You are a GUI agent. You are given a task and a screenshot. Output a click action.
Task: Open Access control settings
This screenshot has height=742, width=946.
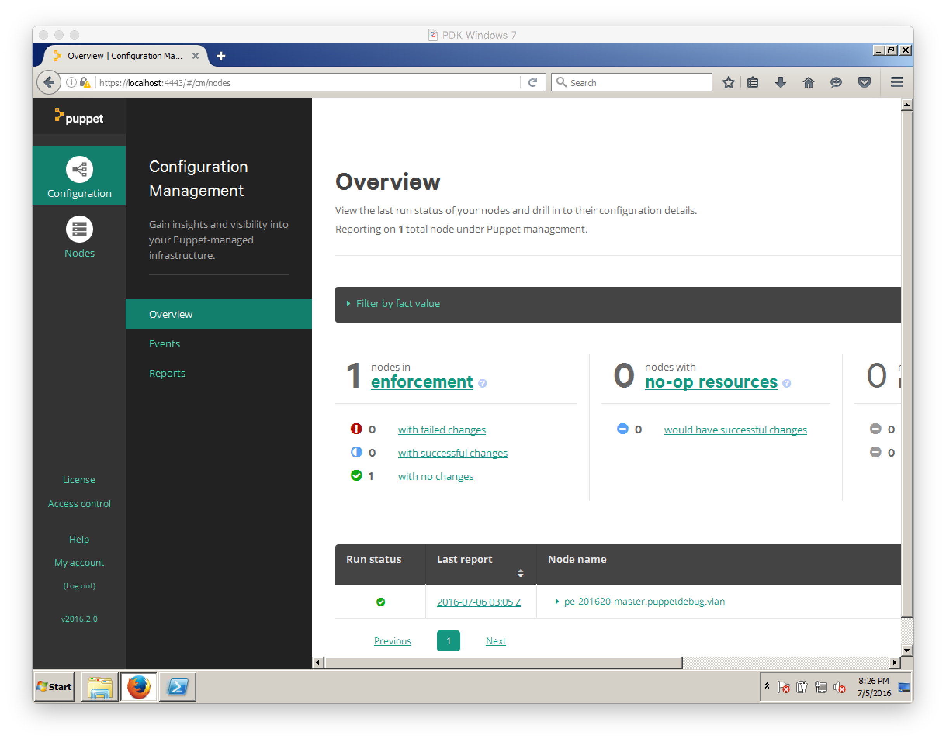click(x=79, y=503)
